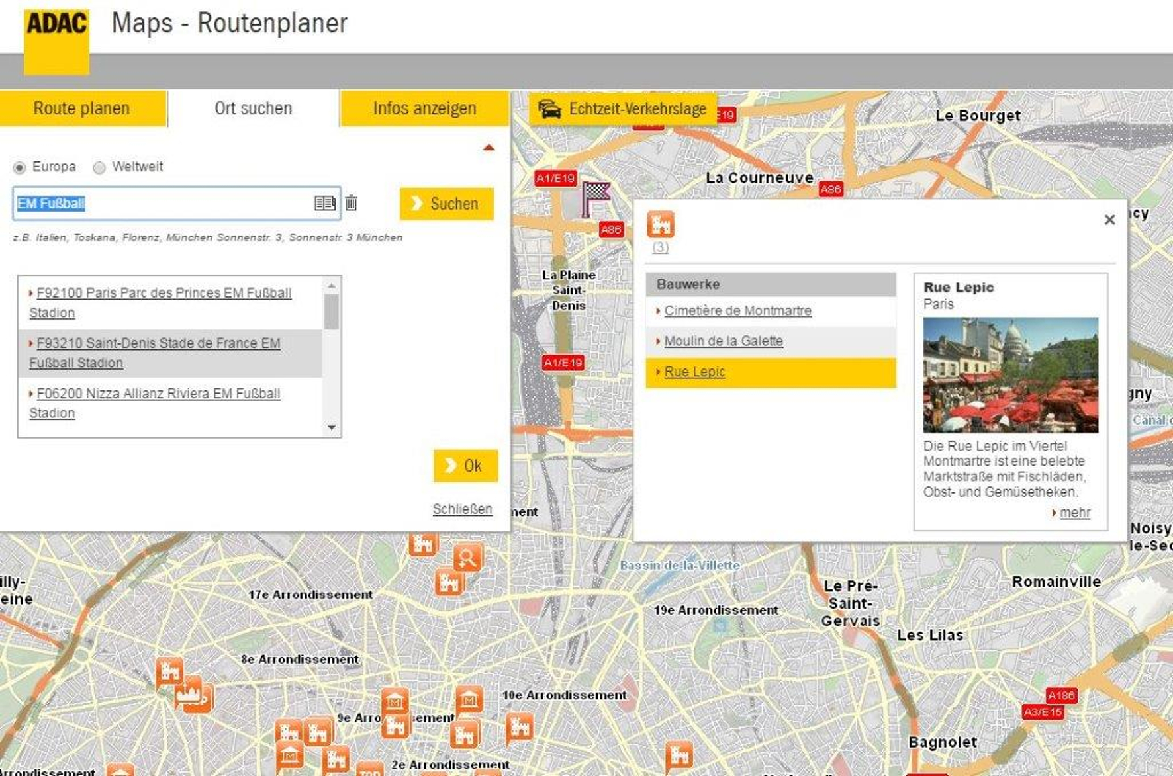Viewport: 1173px width, 776px height.
Task: Open the address book icon in search field
Action: tap(324, 203)
